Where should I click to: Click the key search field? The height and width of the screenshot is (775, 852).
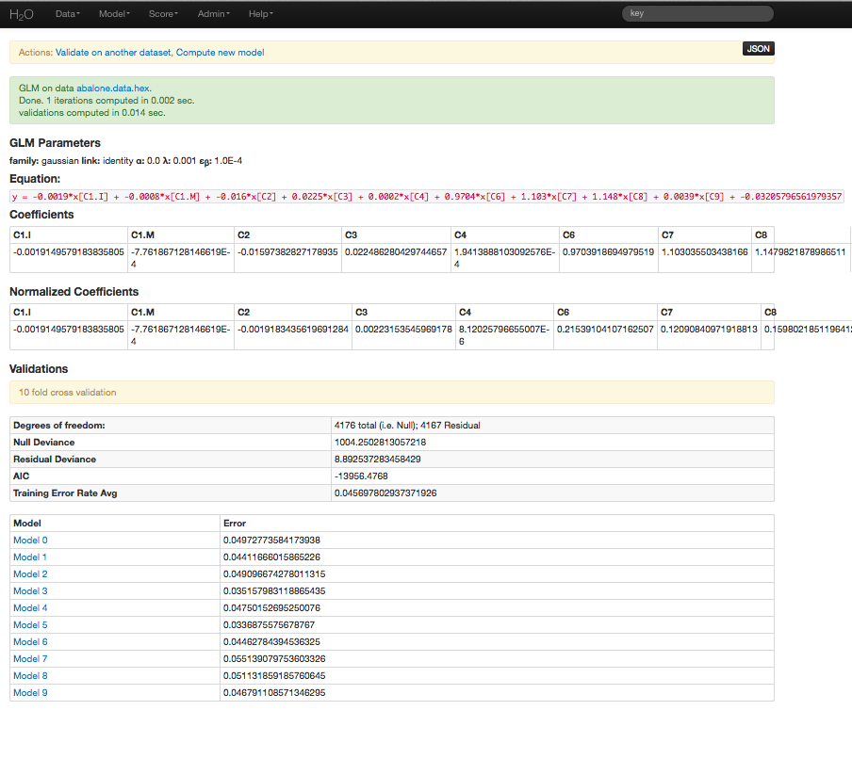(696, 12)
